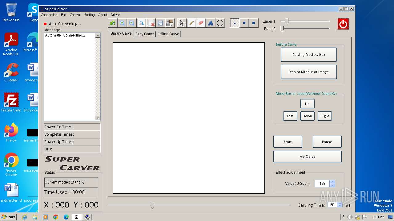Click the Carving Time input field showing 60

click(332, 205)
